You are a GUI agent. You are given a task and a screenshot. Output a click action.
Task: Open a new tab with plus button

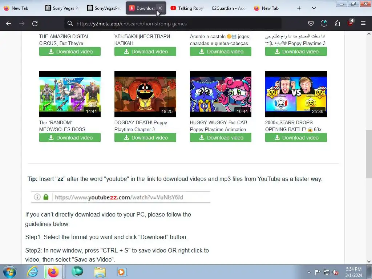click(299, 8)
